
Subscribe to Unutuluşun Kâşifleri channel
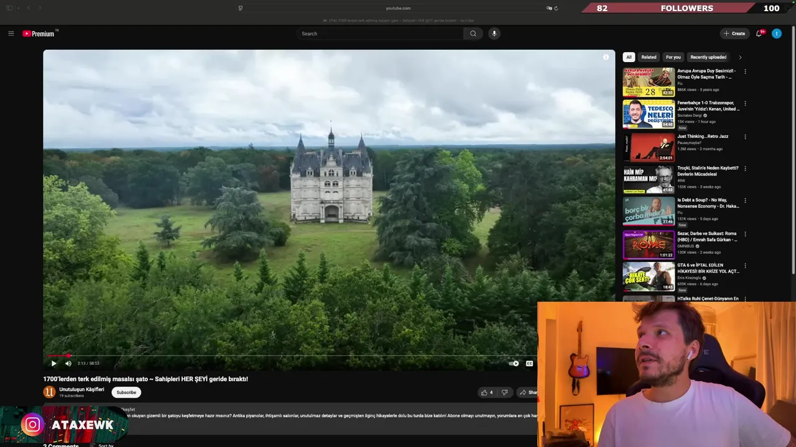pos(126,392)
